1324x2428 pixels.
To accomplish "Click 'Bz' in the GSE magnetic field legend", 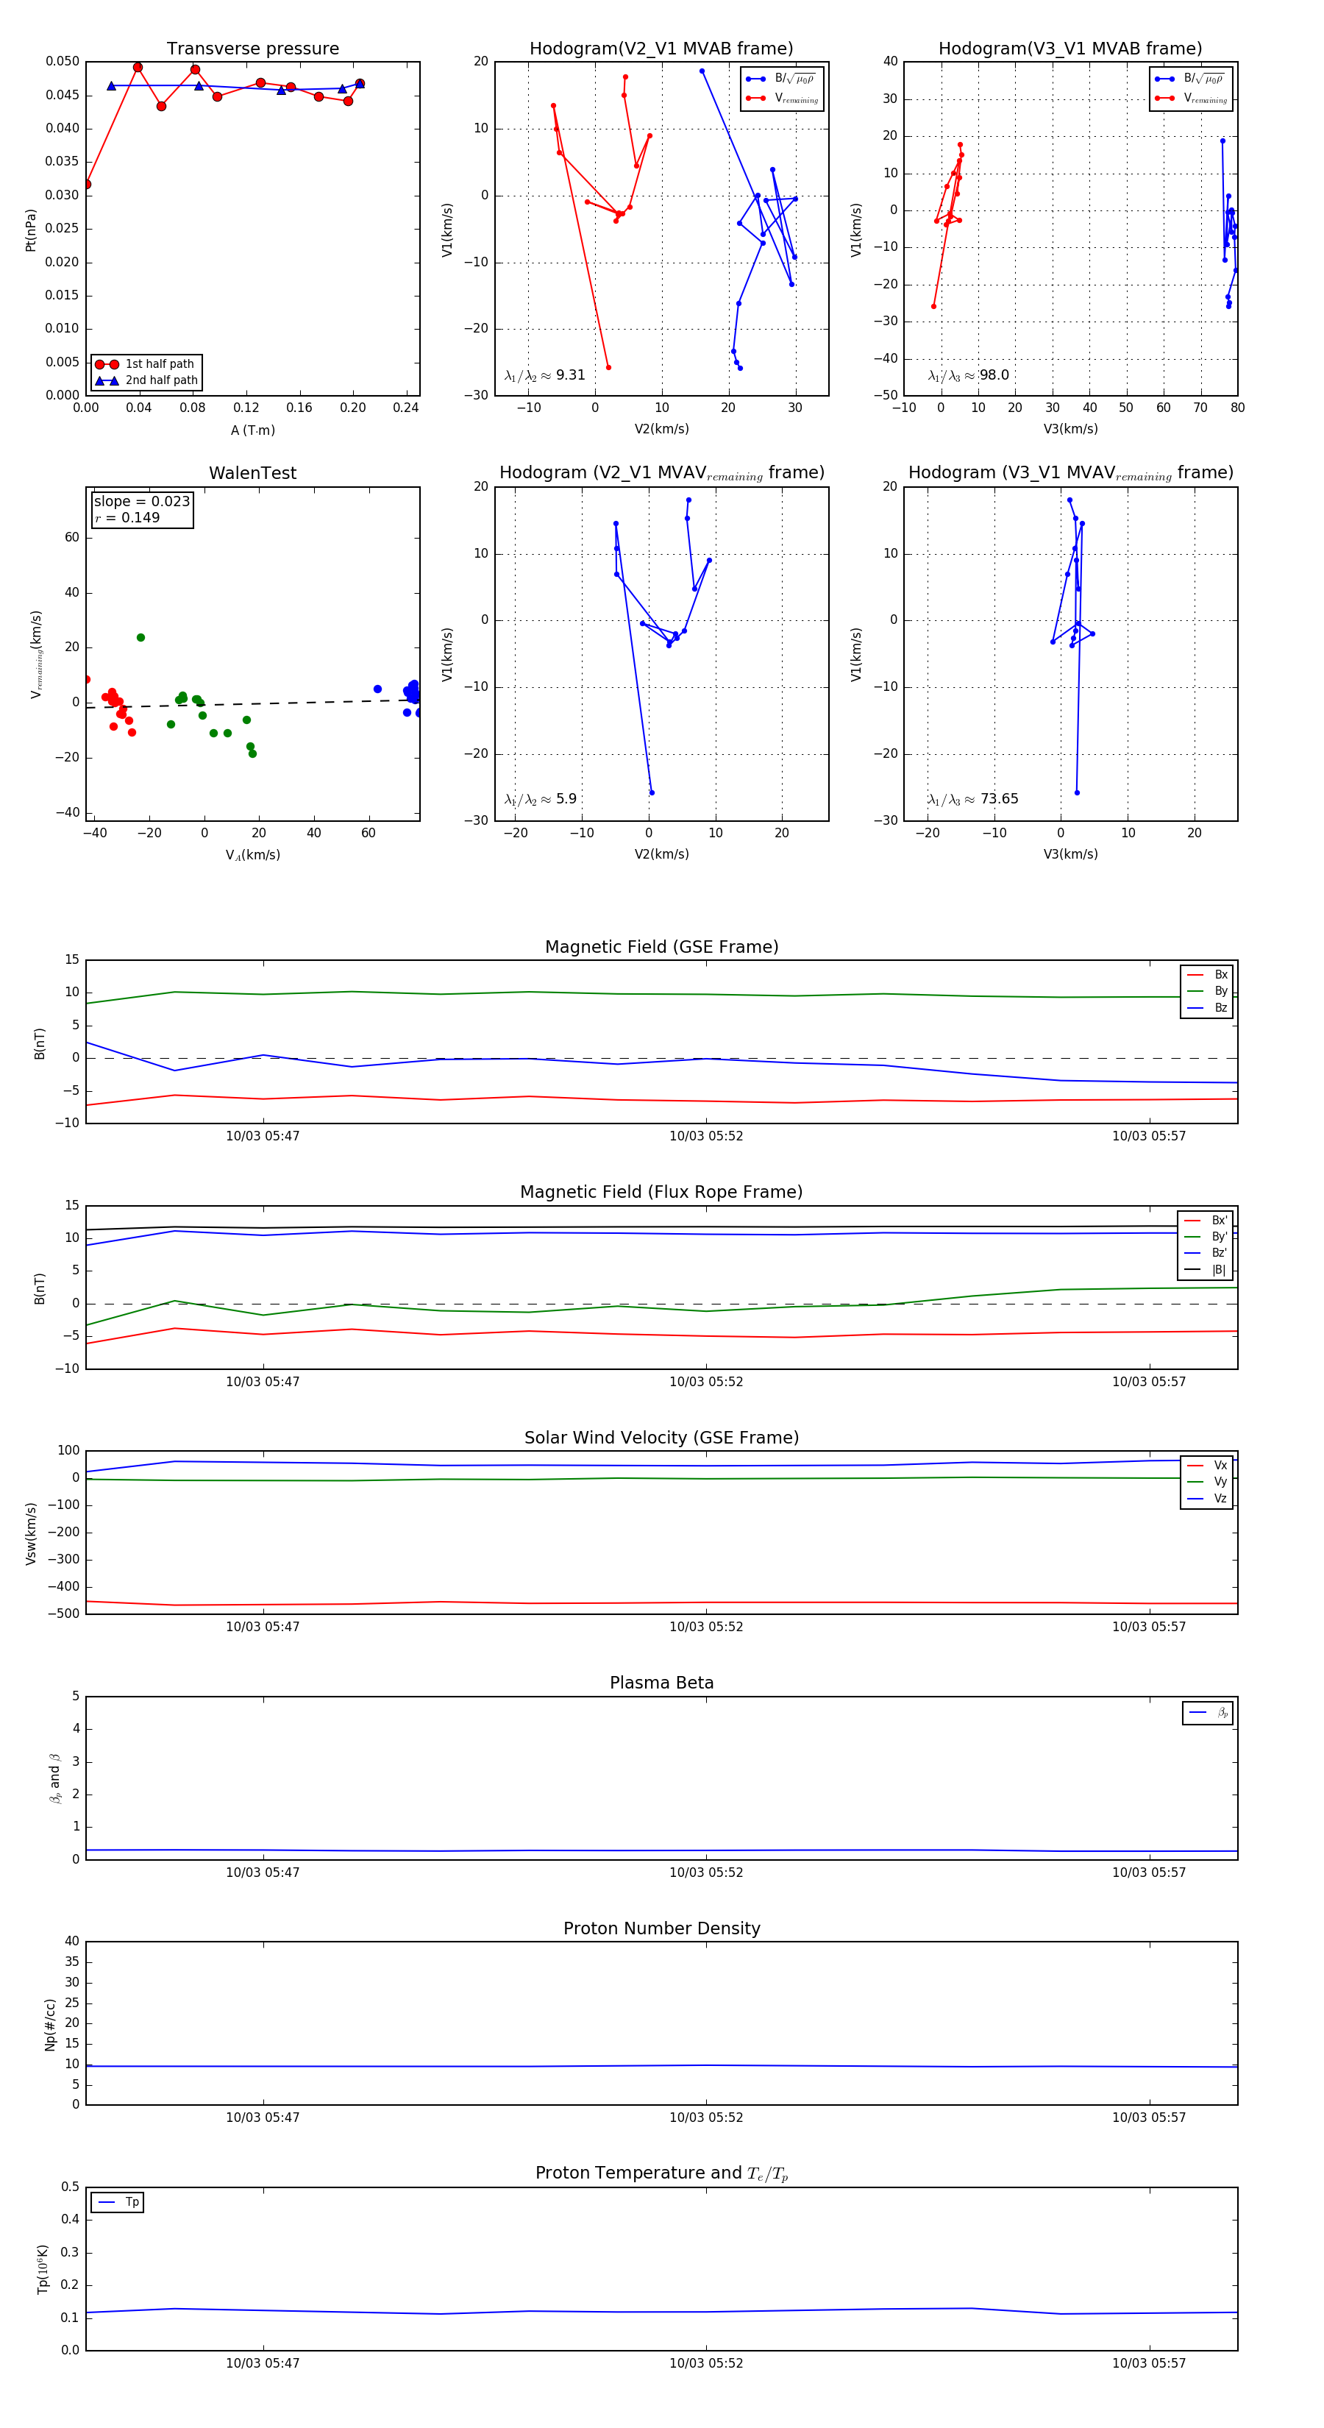I will click(x=1207, y=1007).
